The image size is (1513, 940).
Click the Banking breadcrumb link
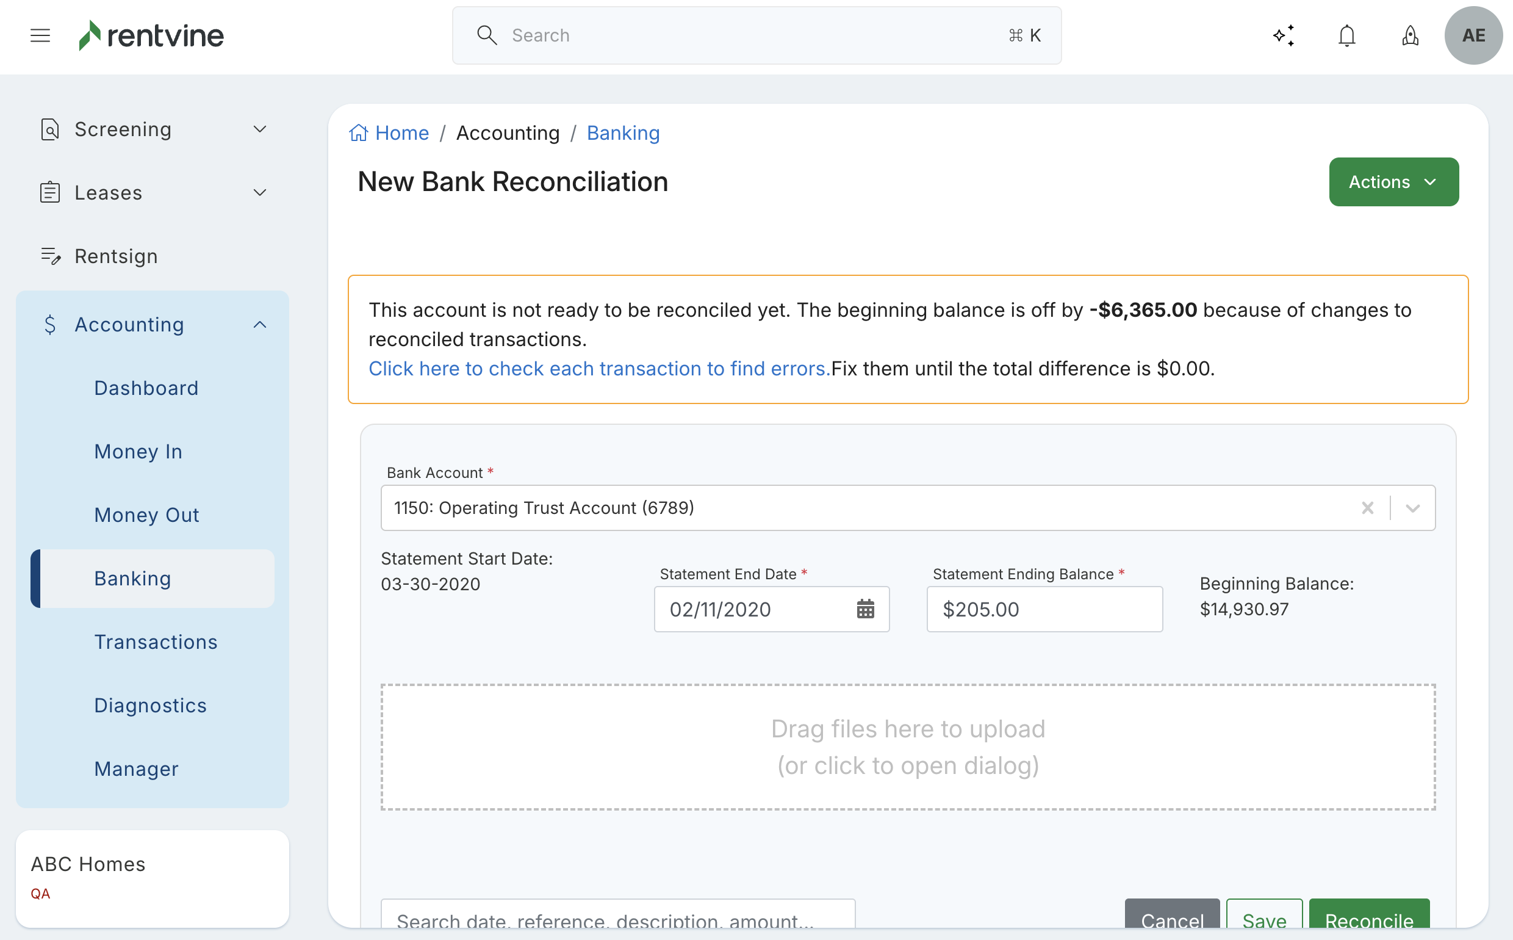(x=623, y=133)
